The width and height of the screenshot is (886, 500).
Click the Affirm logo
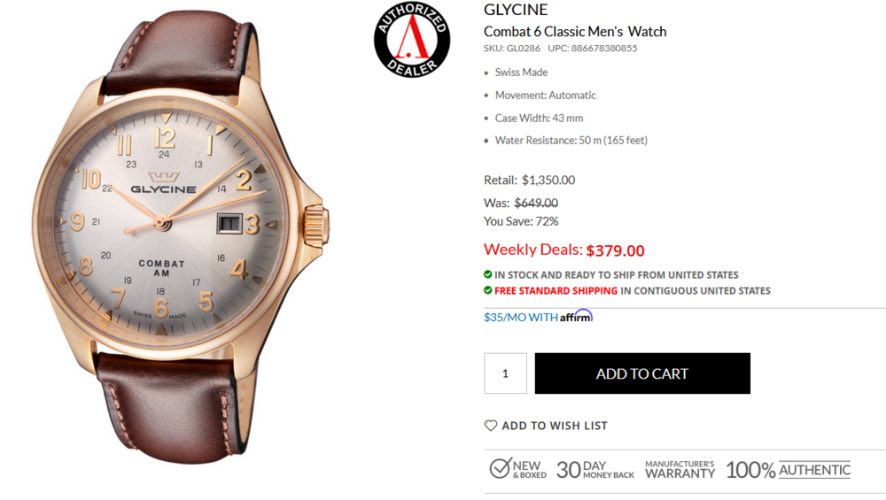click(576, 316)
